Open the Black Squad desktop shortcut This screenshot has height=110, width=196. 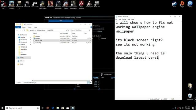tap(89, 4)
